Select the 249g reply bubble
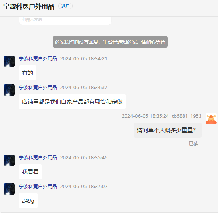Viewport: 218px width, 213px height. (28, 201)
